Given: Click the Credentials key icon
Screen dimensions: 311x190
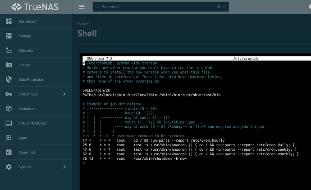Looking at the screenshot, I should pos(9,94).
